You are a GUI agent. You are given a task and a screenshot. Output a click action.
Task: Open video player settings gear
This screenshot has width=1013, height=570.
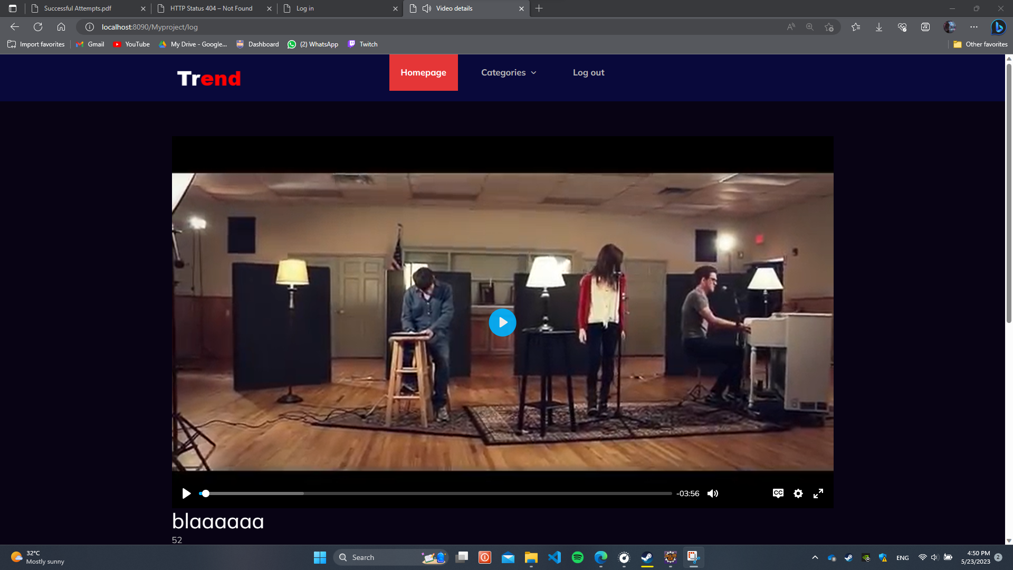point(798,493)
